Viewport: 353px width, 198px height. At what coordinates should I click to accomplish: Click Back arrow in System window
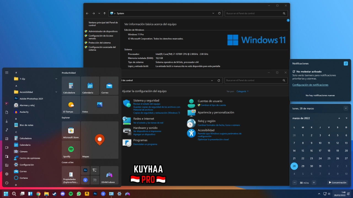pos(87,13)
